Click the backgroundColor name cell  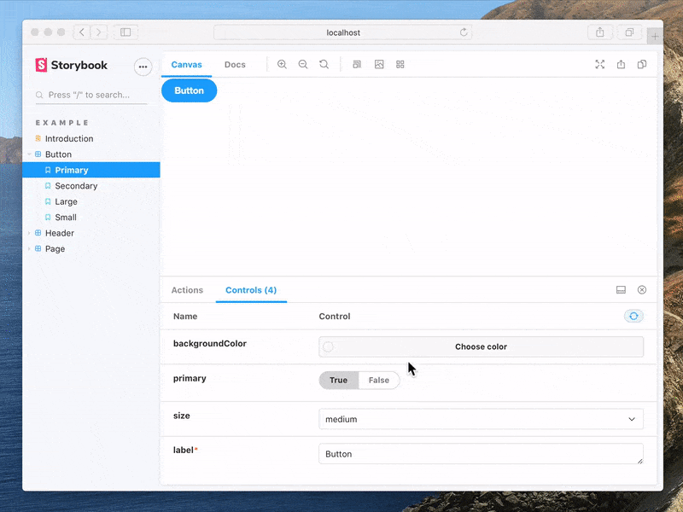210,344
